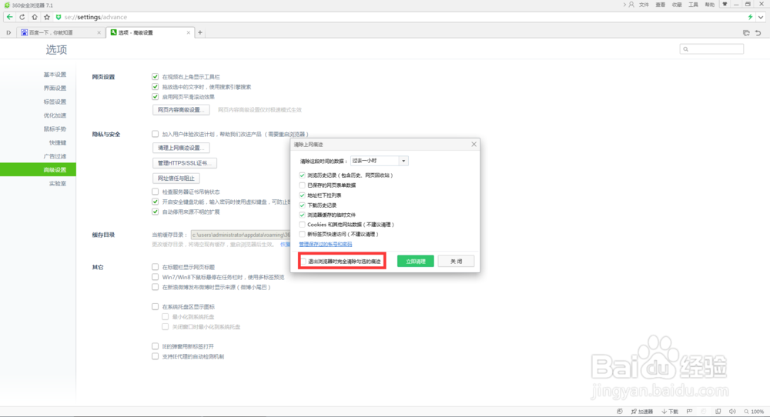Screen dimensions: 770x417
Task: Open the 查看 menu
Action: pos(661,5)
